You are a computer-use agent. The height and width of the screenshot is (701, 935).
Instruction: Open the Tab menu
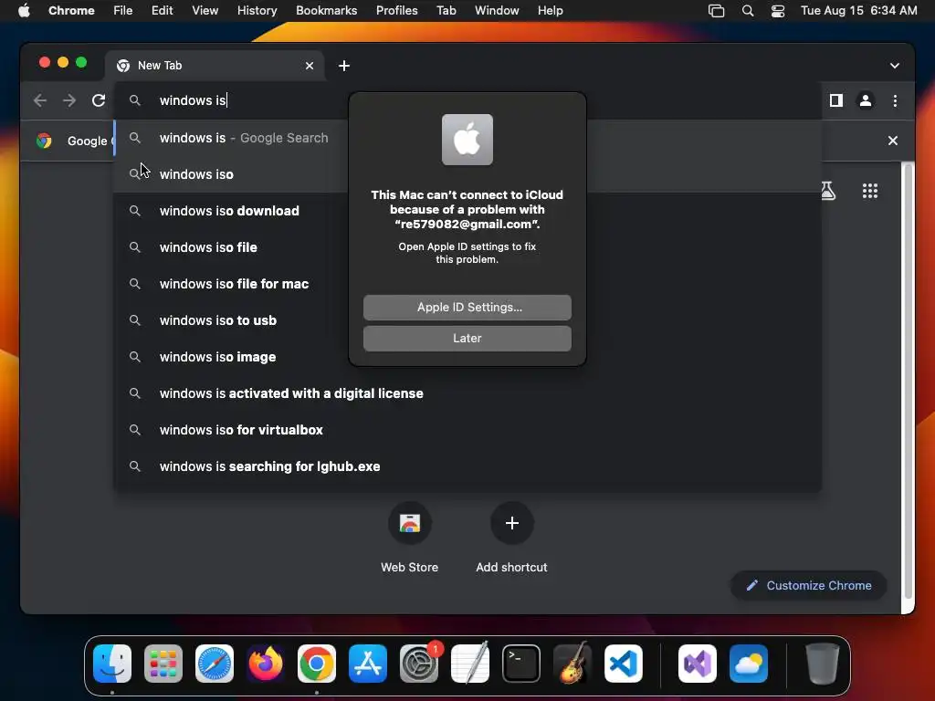(x=446, y=11)
